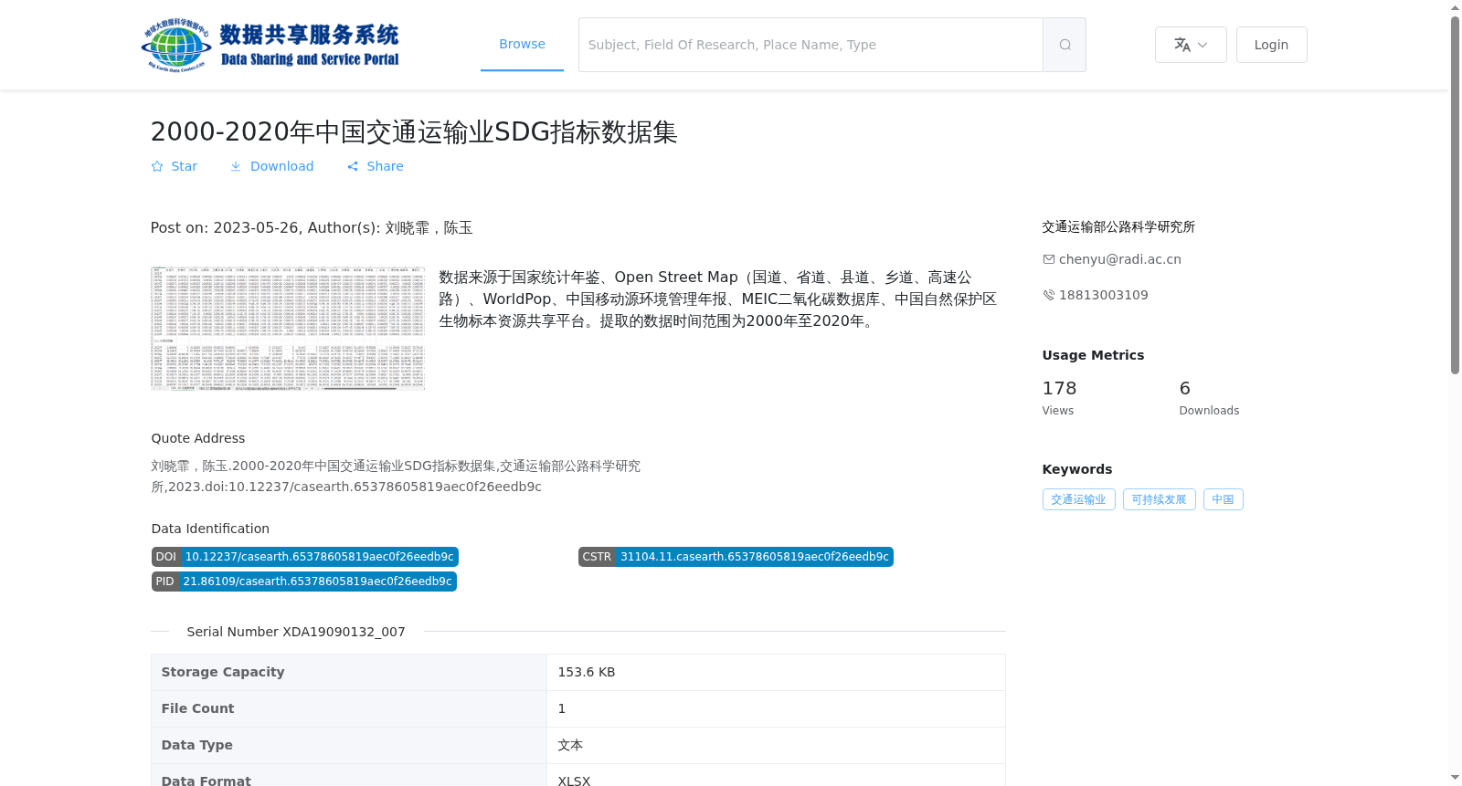Select the 可持续发展 keyword tag
Viewport: 1462px width, 786px height.
pos(1159,499)
